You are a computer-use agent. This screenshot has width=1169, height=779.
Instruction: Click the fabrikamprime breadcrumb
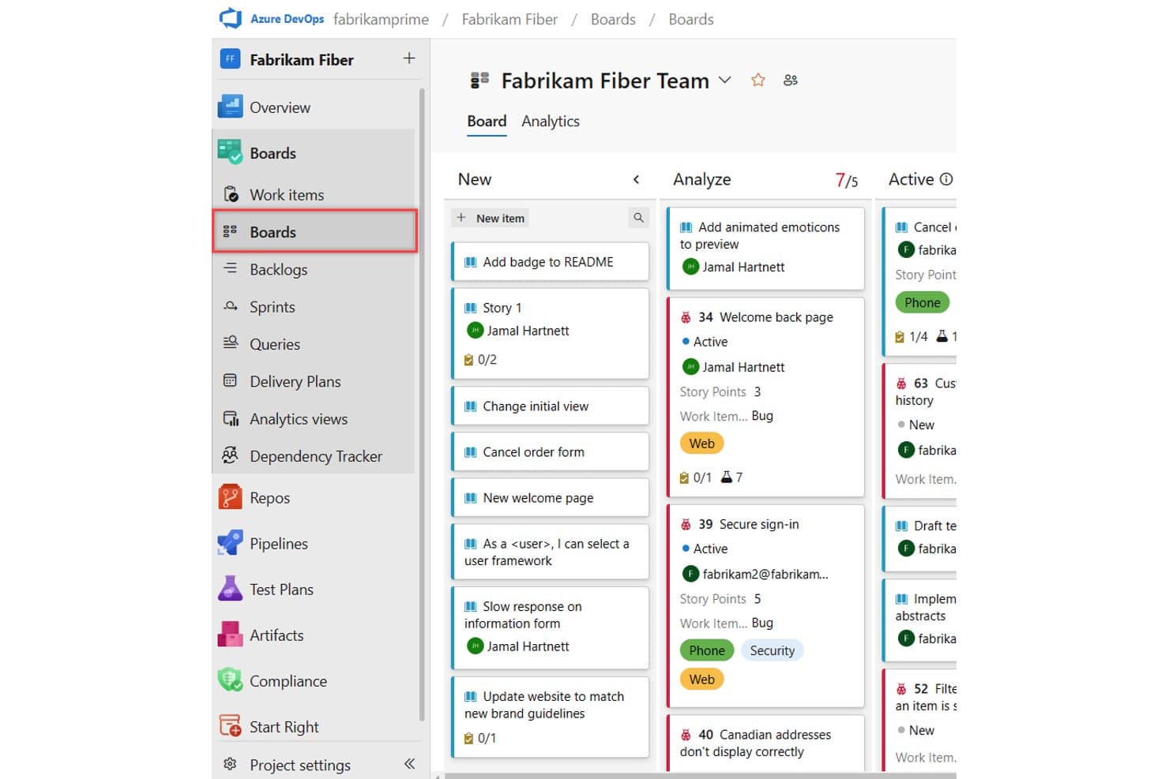click(x=381, y=19)
